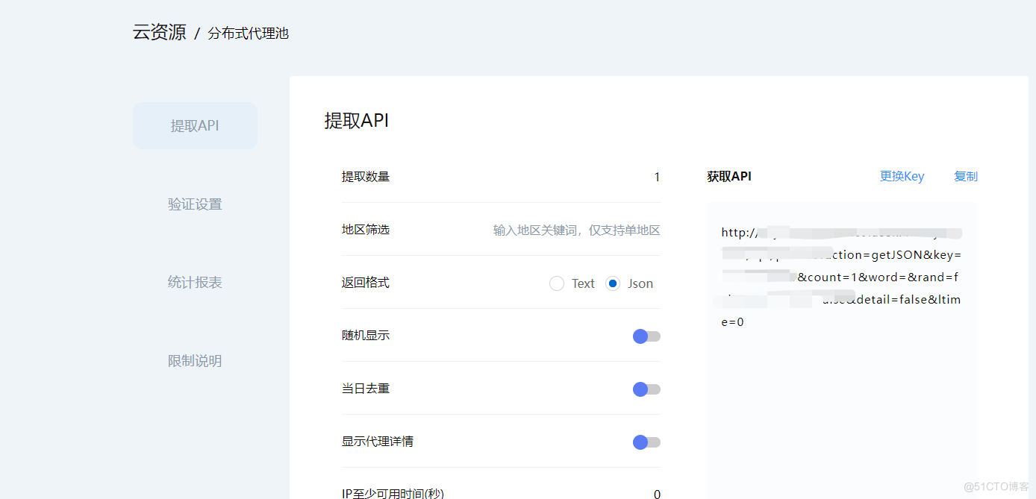Click the 地区筛选 label

366,230
